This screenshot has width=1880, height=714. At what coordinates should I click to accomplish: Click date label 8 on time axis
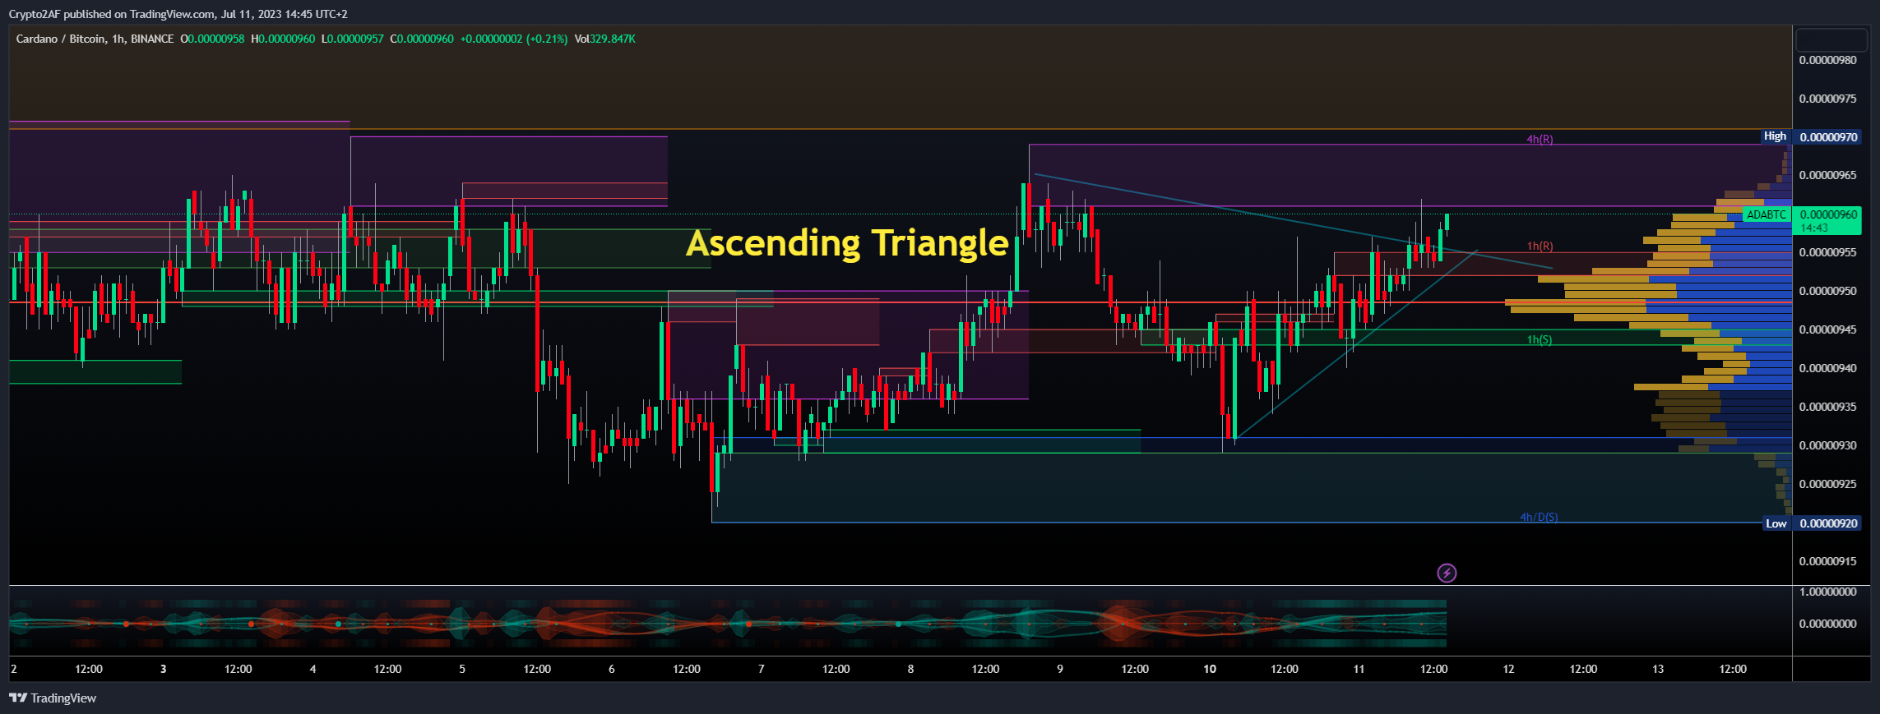(x=910, y=669)
